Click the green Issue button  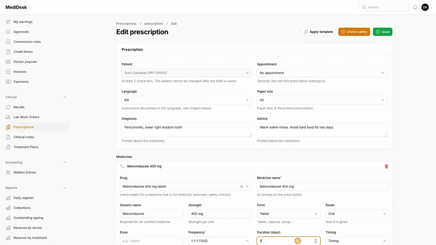[382, 32]
